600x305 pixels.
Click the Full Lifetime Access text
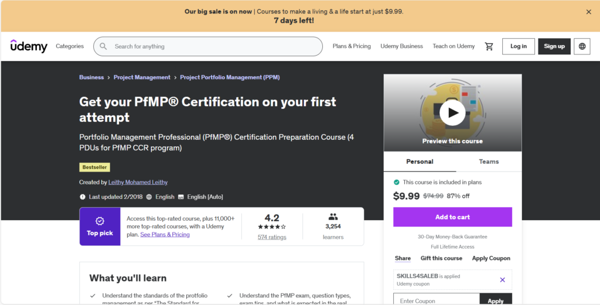coord(452,246)
